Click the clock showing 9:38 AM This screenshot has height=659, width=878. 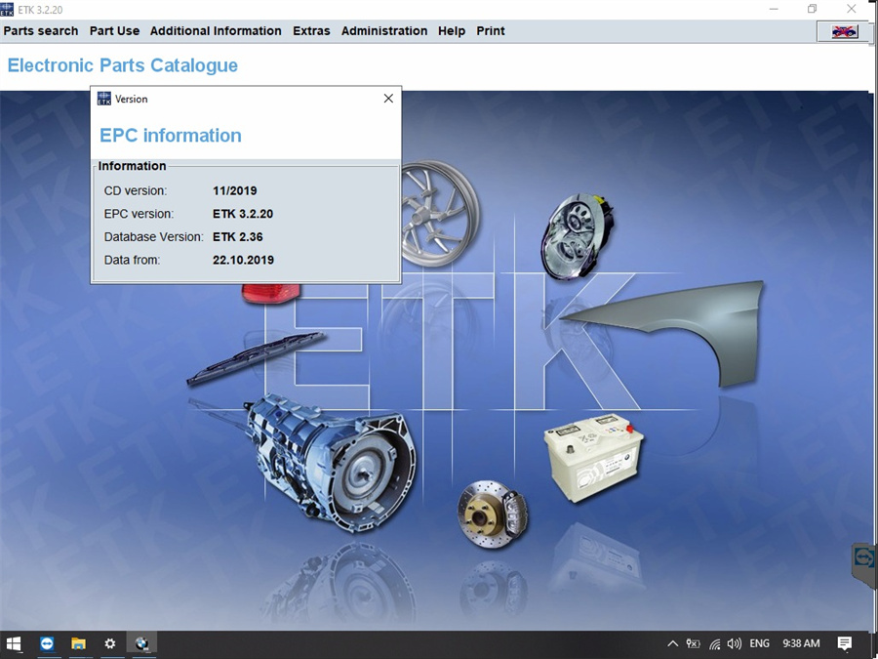point(801,643)
